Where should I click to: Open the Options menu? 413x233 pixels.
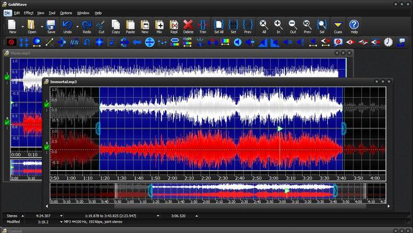(66, 13)
